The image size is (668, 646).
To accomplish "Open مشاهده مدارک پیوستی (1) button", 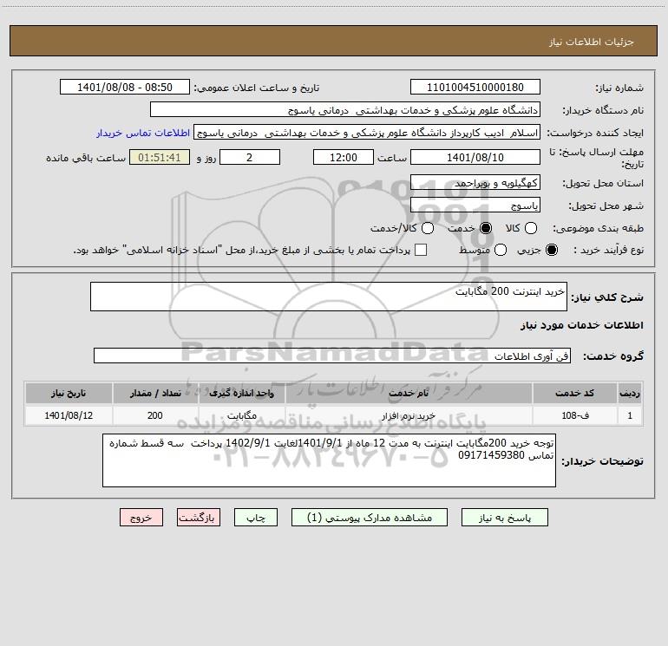I will click(370, 518).
